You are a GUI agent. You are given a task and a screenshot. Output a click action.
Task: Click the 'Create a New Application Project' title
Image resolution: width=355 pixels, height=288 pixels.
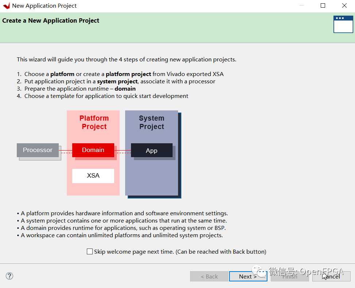[51, 20]
